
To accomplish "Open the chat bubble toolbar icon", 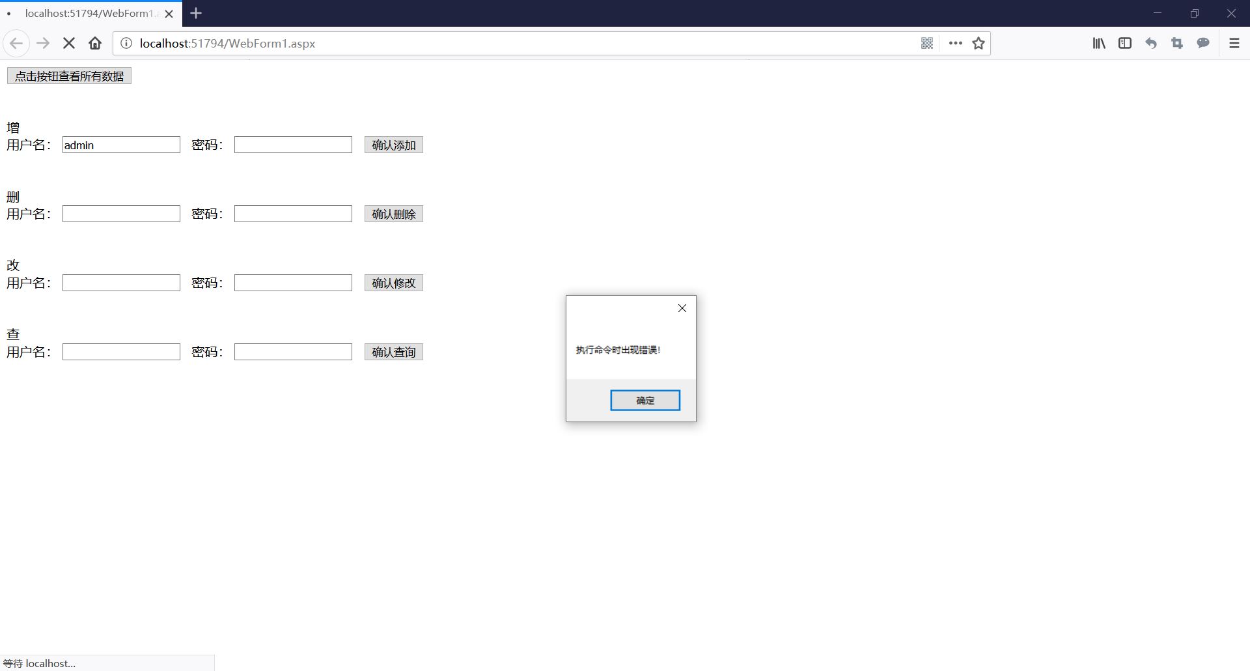I will (1203, 43).
